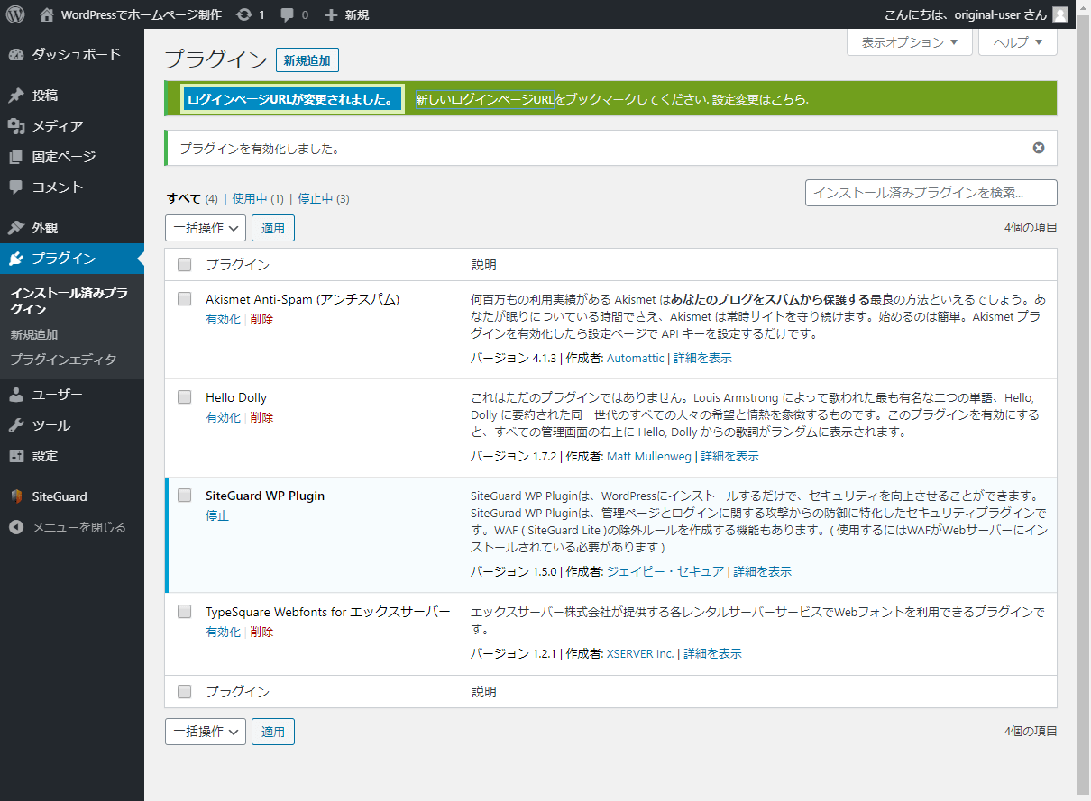
Task: Delete Hello Dolly via 削除 link
Action: (261, 417)
